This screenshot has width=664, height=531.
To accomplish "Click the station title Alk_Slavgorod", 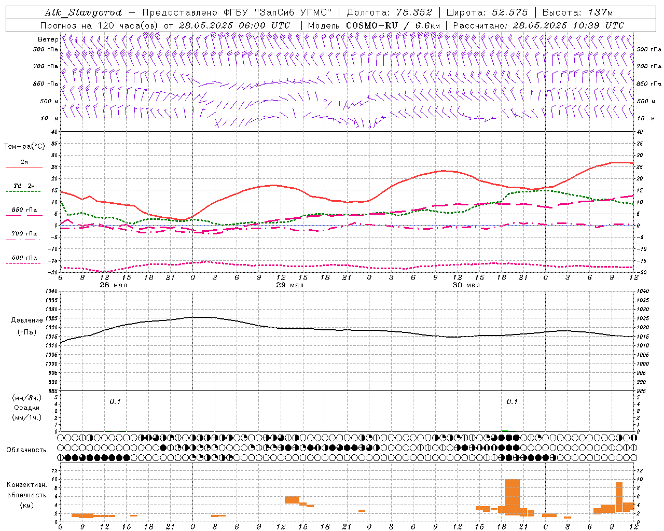I will click(83, 12).
